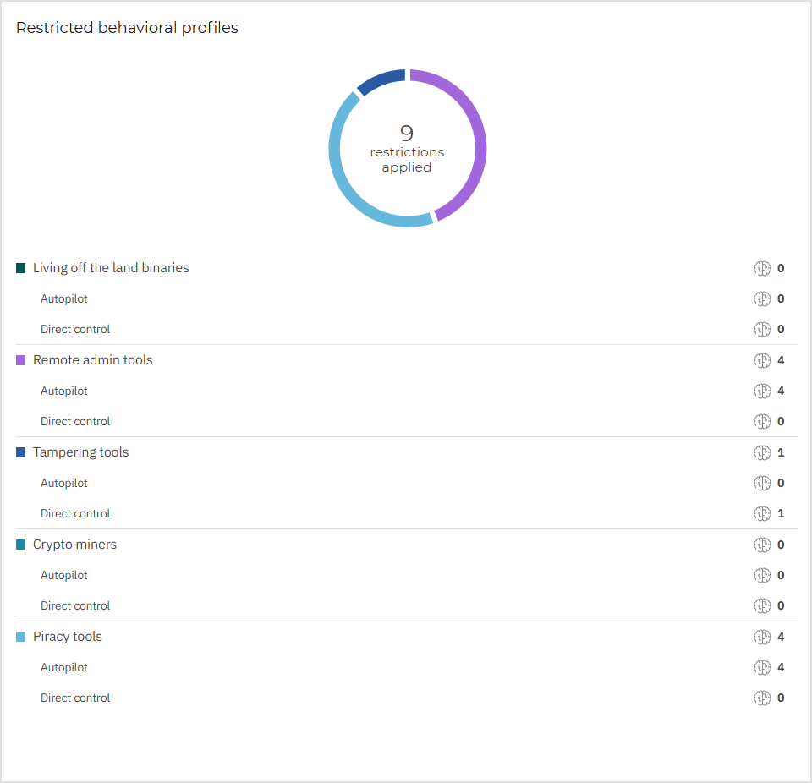
Task: Open Autopilot under Crypto miners
Action: pos(63,575)
